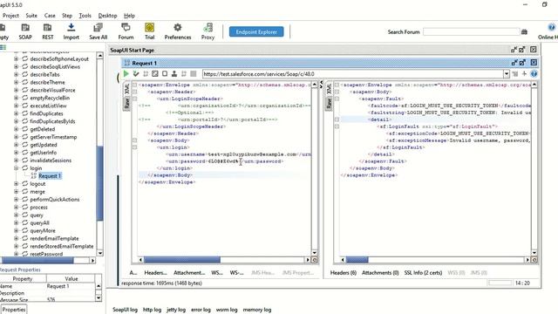Expand the emptyRecycleBin tree node
This screenshot has height=314, width=558.
(x=16, y=98)
